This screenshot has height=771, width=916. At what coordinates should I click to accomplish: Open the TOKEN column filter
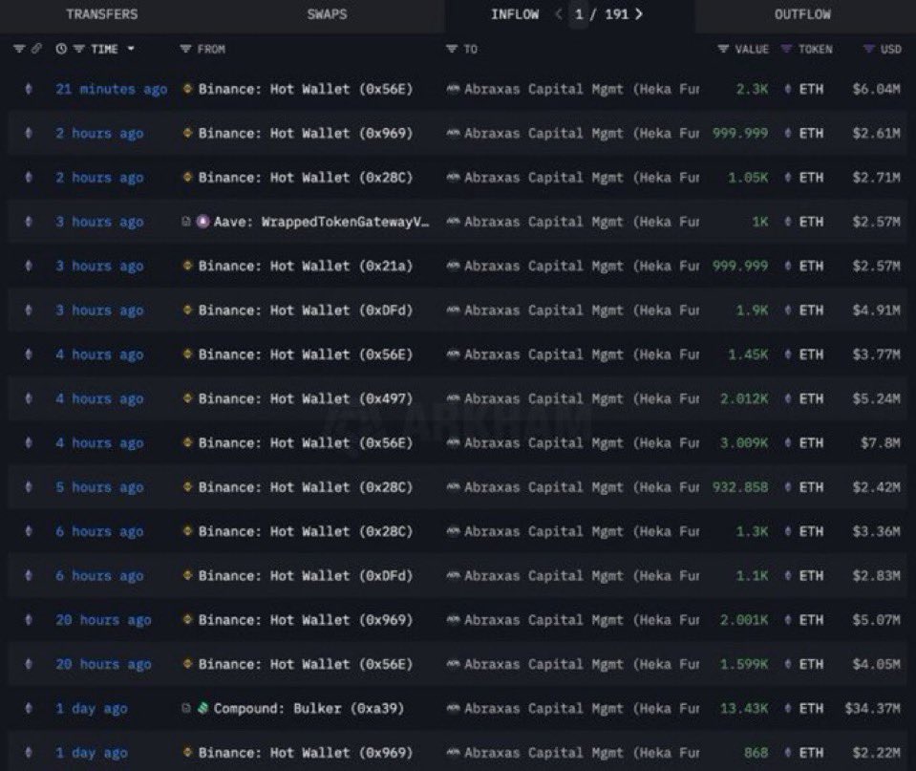(x=786, y=49)
